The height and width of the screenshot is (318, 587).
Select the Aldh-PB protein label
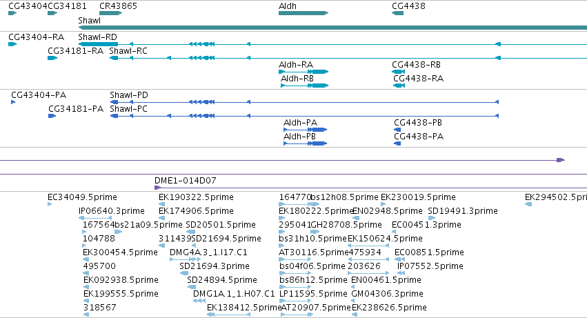click(300, 137)
